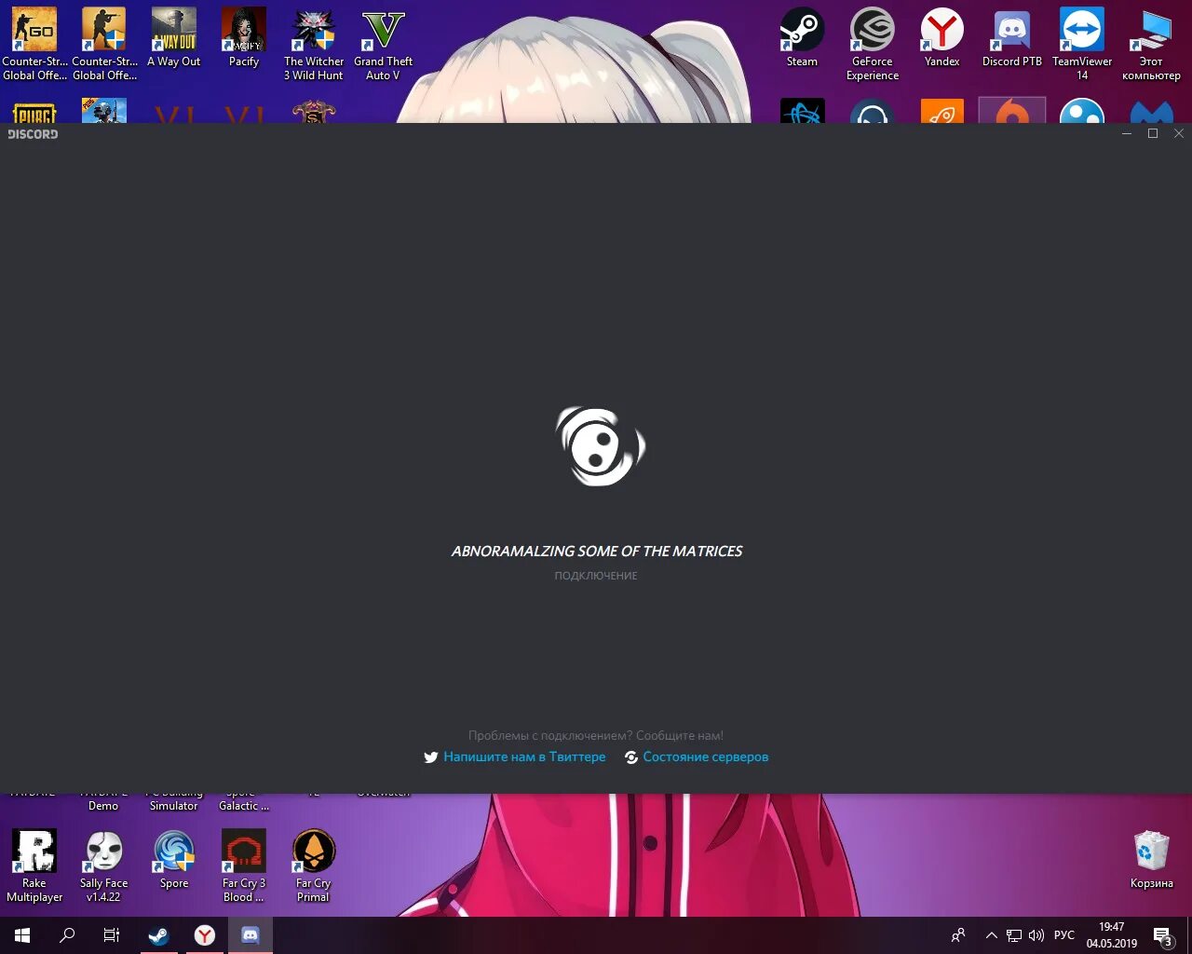This screenshot has width=1192, height=954.
Task: Switch to Yandex browser in the taskbar
Action: tap(205, 935)
